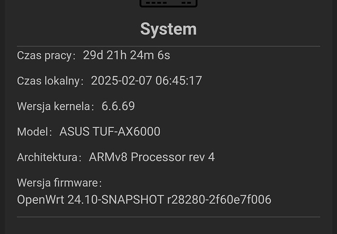The image size is (337, 234).
Task: Click the local time 2025-02-07 06:45:17
Action: pyautogui.click(x=147, y=80)
